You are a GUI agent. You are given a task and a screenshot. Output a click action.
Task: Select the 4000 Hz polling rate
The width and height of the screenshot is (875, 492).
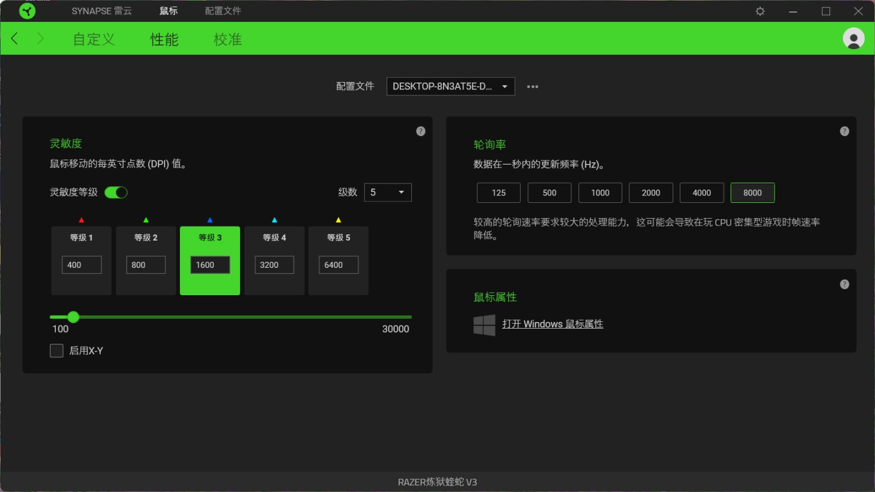tap(702, 193)
